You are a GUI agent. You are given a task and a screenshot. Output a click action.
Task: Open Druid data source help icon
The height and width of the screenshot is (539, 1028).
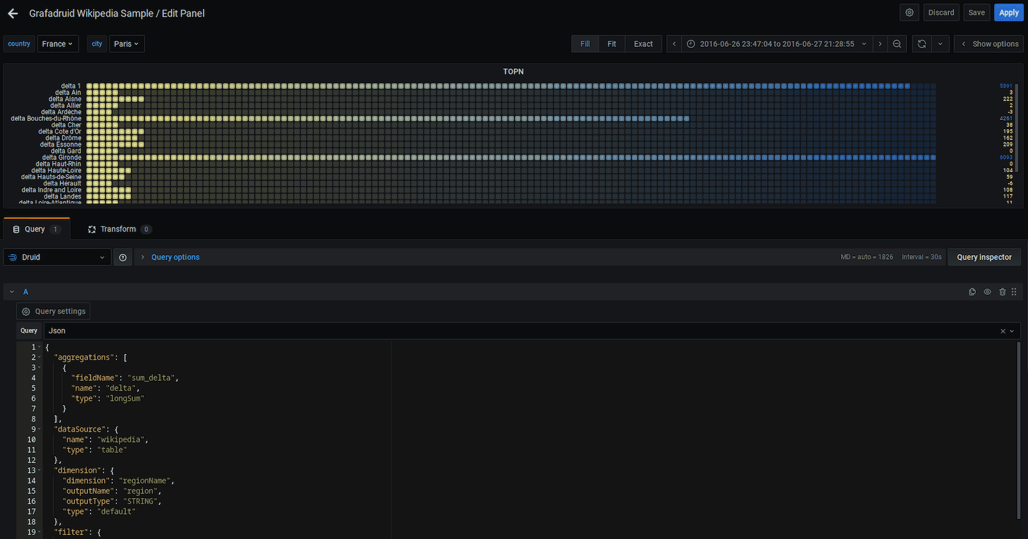123,257
